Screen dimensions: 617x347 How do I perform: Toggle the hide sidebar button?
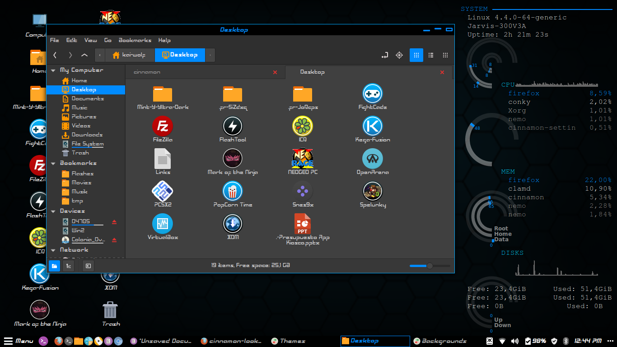tap(88, 266)
